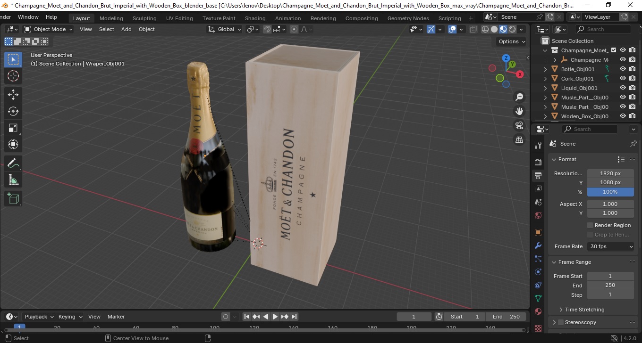Click the viewport zoom magnifier icon
Image resolution: width=642 pixels, height=343 pixels.
click(519, 97)
